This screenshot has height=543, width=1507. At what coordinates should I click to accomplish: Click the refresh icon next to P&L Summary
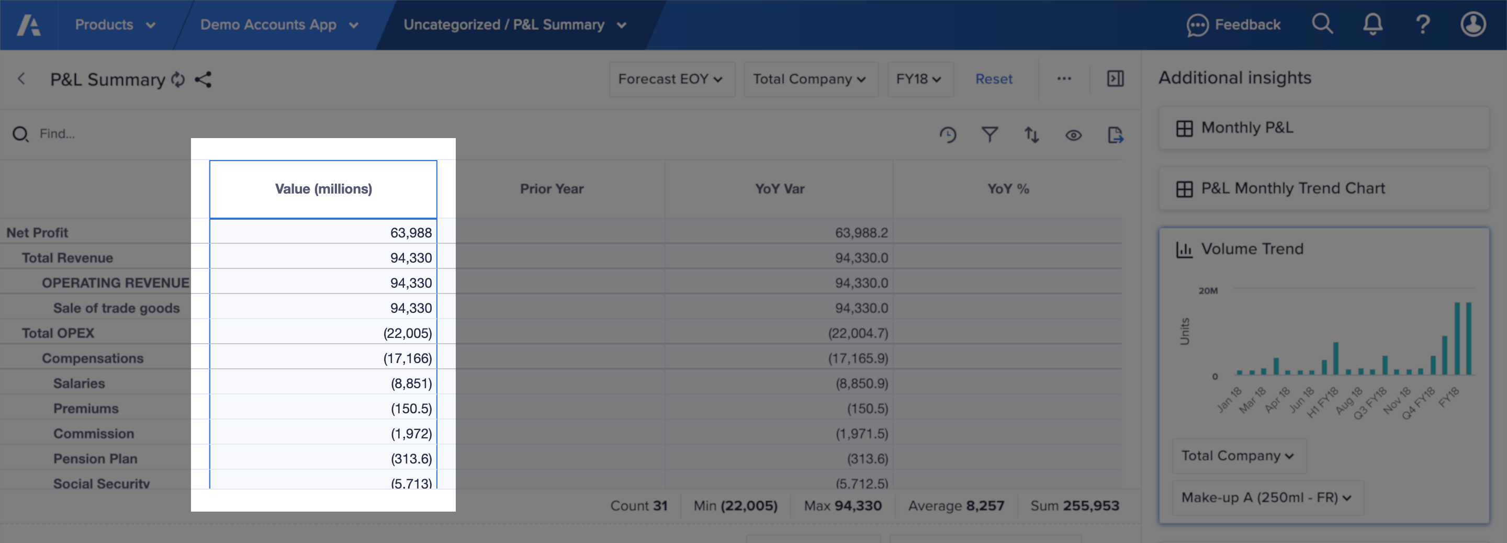(x=178, y=80)
